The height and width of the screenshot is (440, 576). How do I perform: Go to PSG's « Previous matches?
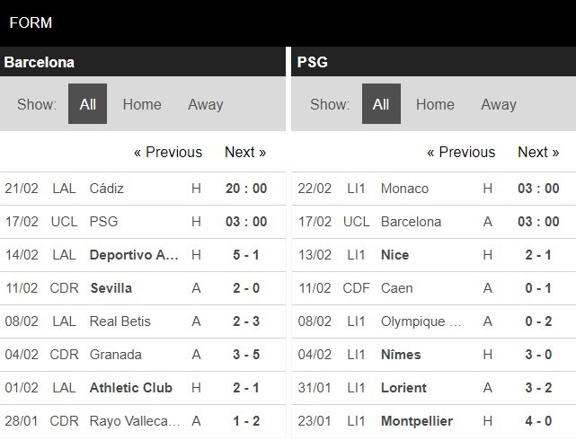pyautogui.click(x=461, y=152)
